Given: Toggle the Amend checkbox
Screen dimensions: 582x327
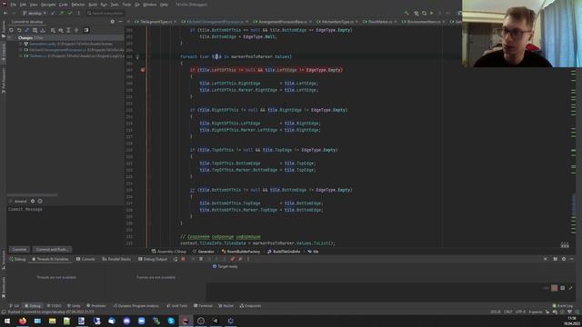Looking at the screenshot, I should (x=11, y=201).
